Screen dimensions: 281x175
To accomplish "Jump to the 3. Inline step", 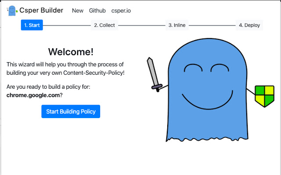I will pos(177,25).
